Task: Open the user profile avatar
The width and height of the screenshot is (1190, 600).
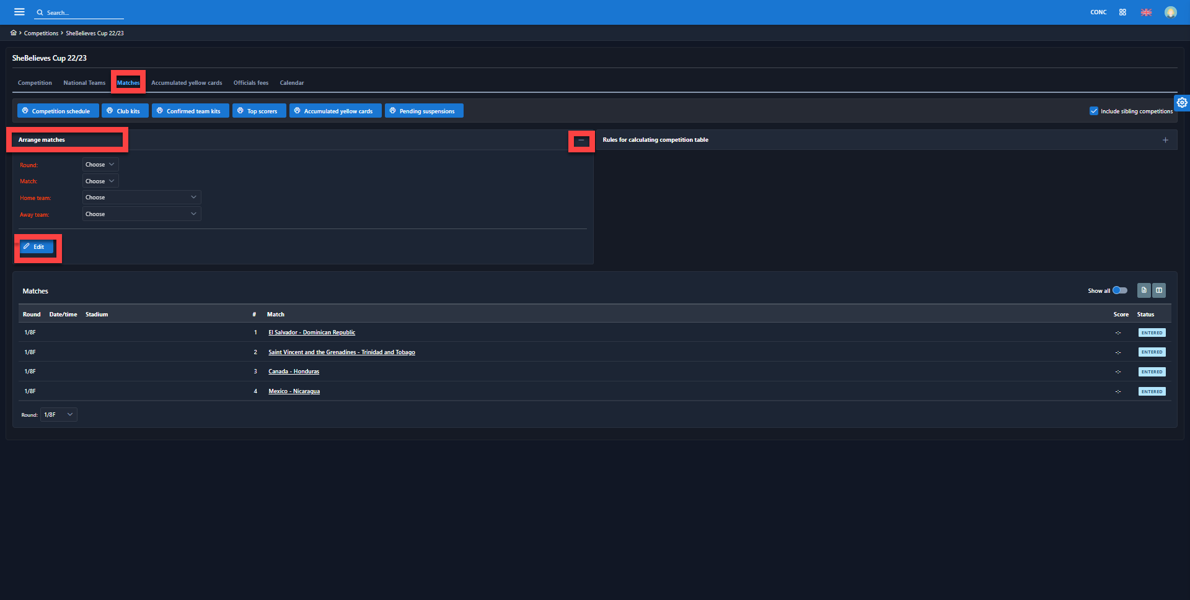Action: [1170, 12]
